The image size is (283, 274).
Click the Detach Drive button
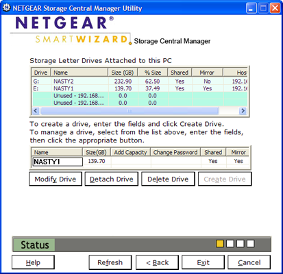click(112, 179)
